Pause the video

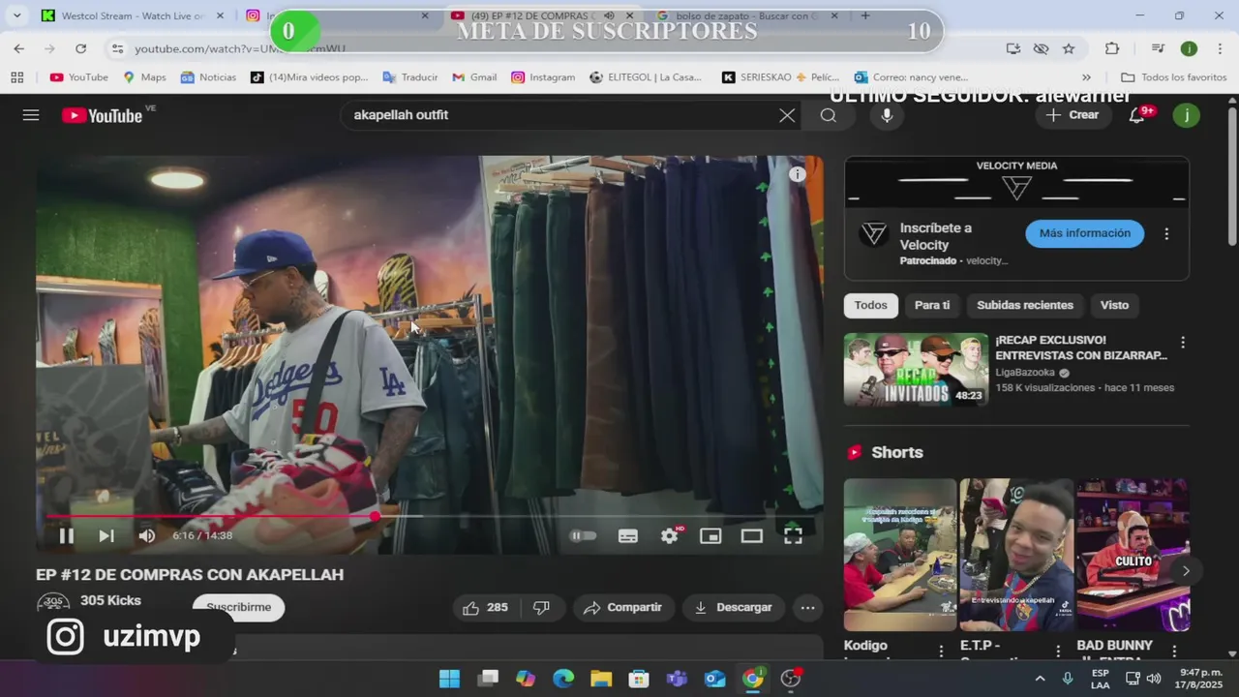(x=67, y=535)
